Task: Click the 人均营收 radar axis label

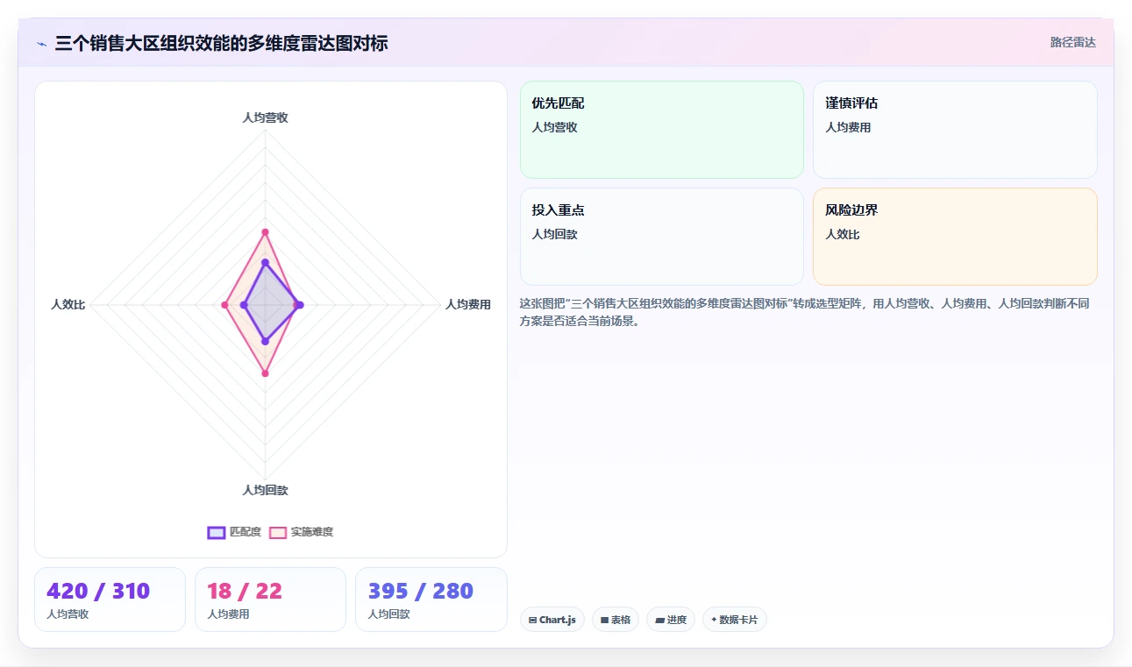Action: click(265, 117)
